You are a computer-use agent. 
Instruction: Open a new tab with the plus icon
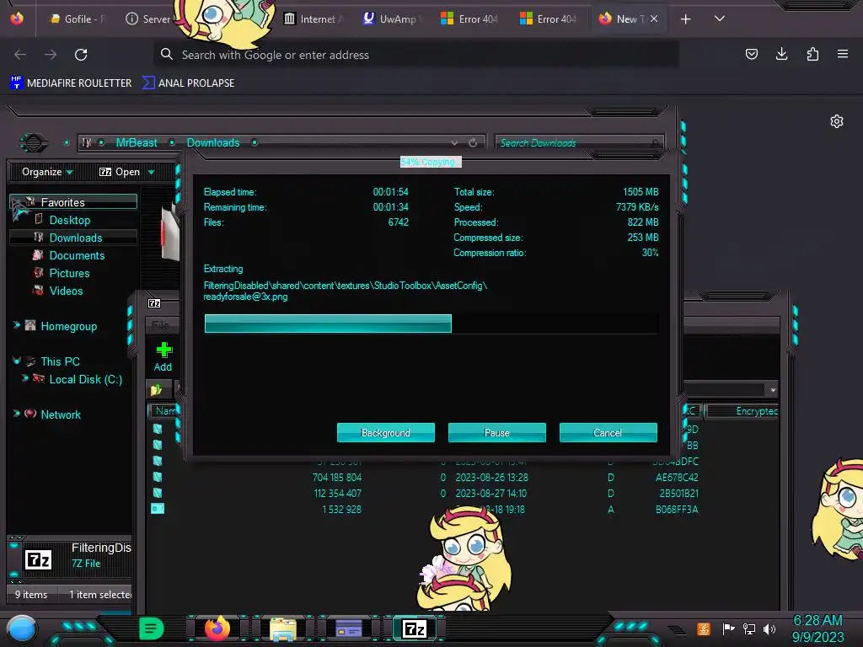point(686,19)
